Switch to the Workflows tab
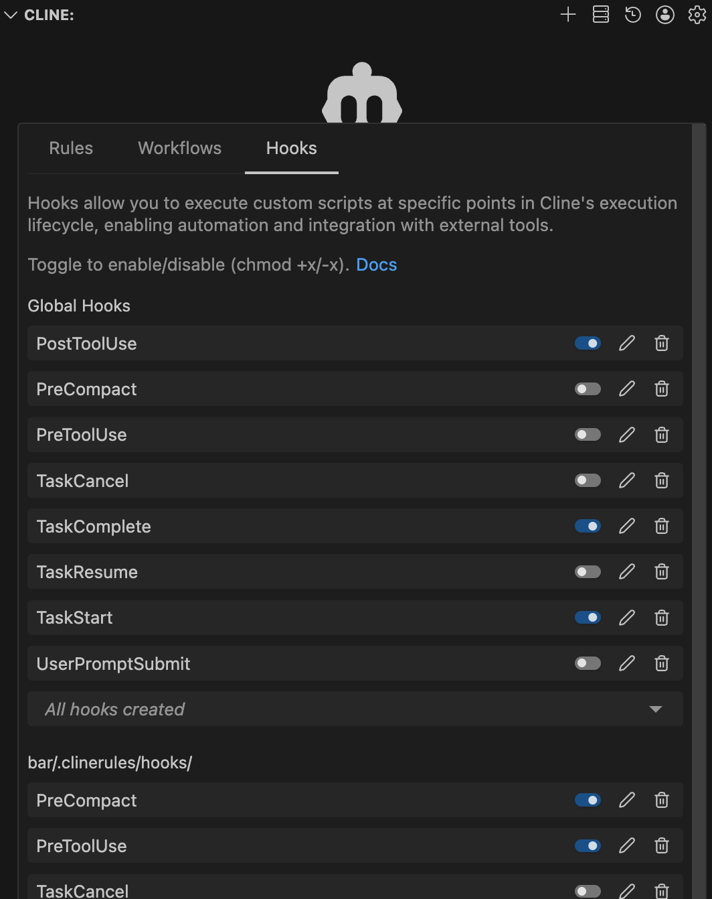This screenshot has height=899, width=712. [179, 148]
